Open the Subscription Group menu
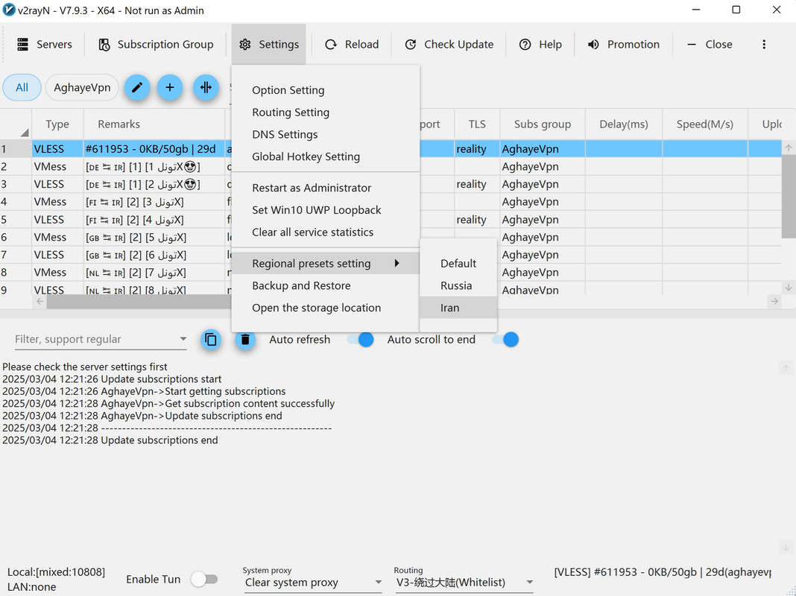 [x=156, y=45]
